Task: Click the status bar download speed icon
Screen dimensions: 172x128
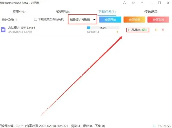Action: 154,126
